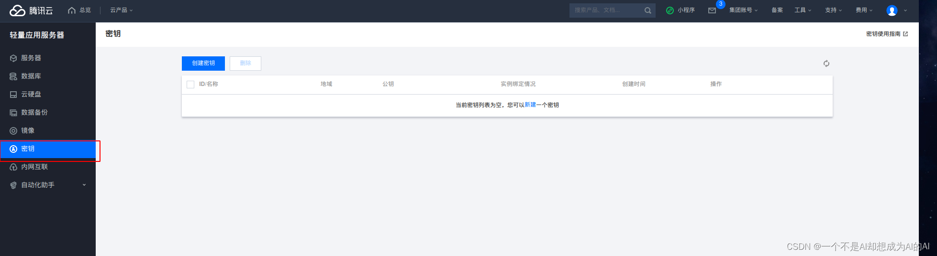Expand the 工具 dropdown
The width and height of the screenshot is (937, 256).
pyautogui.click(x=803, y=10)
